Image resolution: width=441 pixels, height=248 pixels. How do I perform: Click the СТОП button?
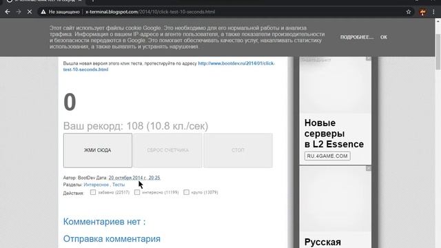click(238, 150)
